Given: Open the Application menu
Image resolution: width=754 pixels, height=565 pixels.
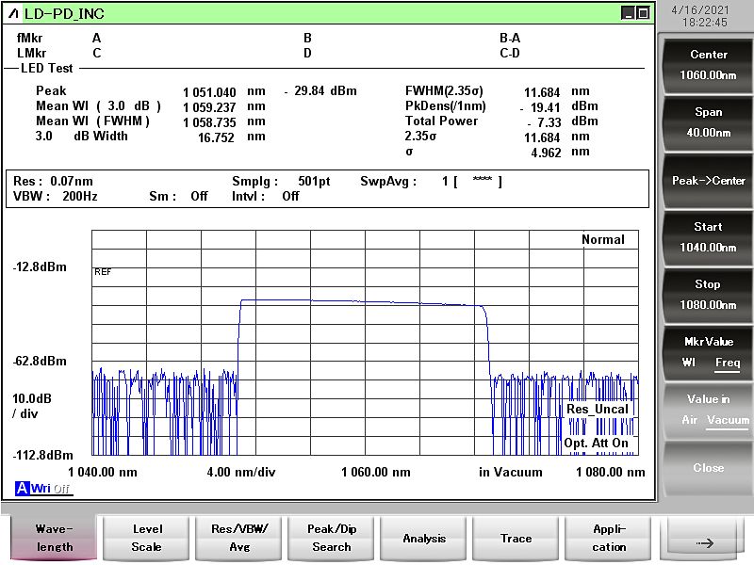Looking at the screenshot, I should [609, 538].
